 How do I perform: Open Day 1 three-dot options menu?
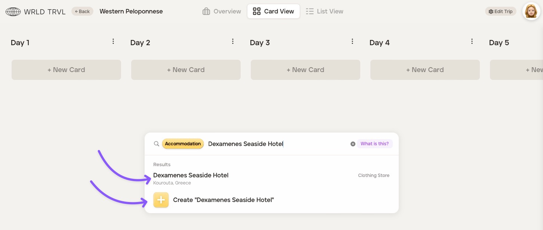(x=113, y=41)
